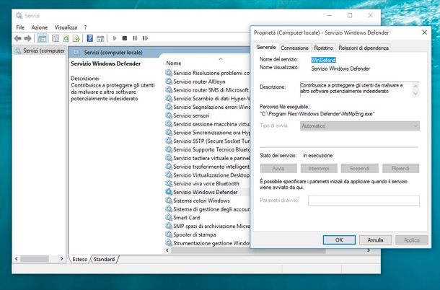Select Servizio router SMS di Microsoft row
440x290 pixels.
207,90
